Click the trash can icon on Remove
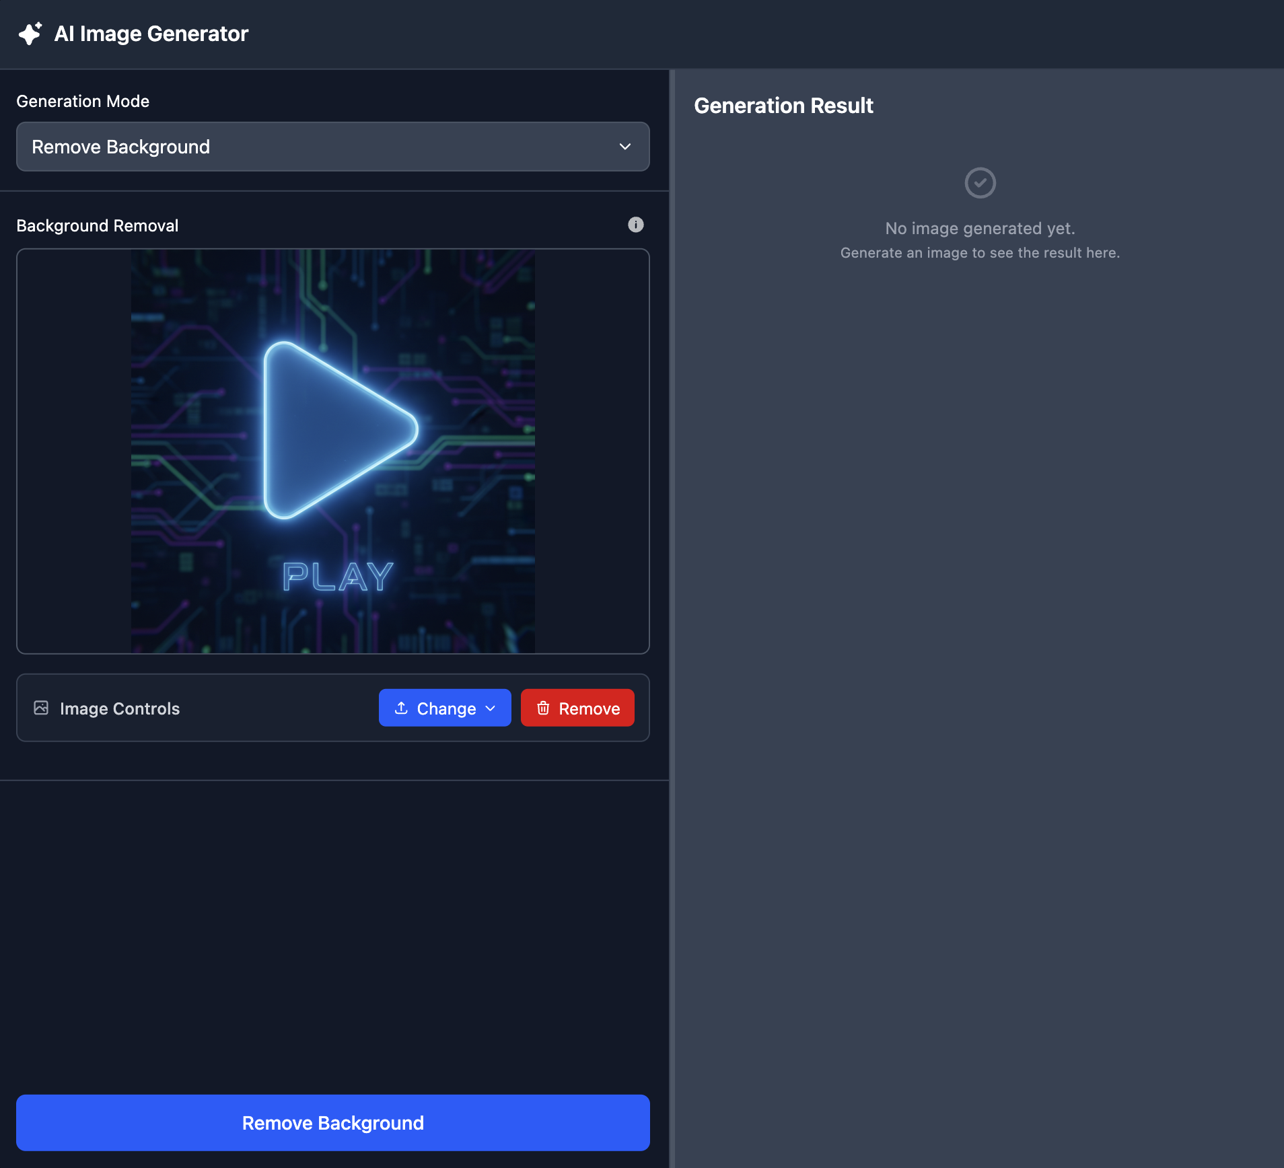 tap(543, 708)
